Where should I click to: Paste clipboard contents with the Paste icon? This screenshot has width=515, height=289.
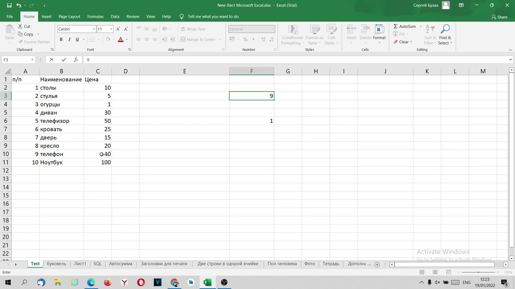[10, 30]
